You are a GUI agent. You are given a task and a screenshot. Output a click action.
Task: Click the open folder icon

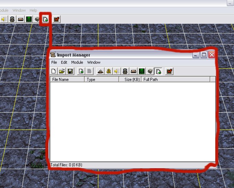point(62,71)
